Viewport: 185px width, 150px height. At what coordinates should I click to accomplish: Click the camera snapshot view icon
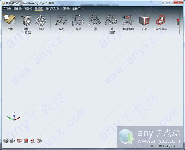coord(13,141)
